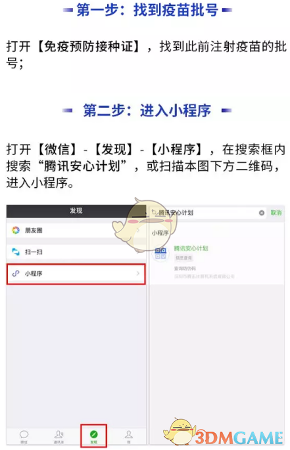Image resolution: width=290 pixels, height=450 pixels.
Task: Focus the 腾讯安心计划 search field
Action: [208, 213]
